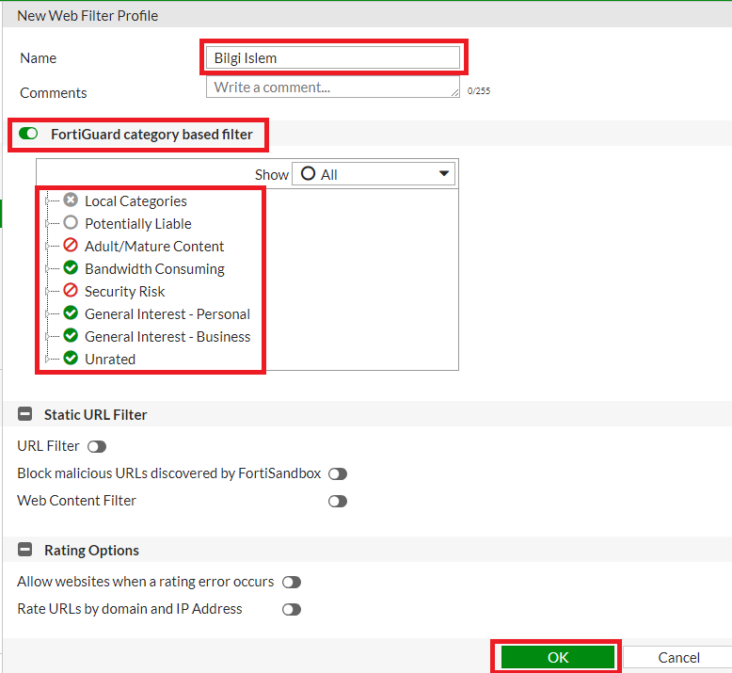This screenshot has width=732, height=673.
Task: Disable FortiGuard category based filter toggle
Action: click(28, 134)
